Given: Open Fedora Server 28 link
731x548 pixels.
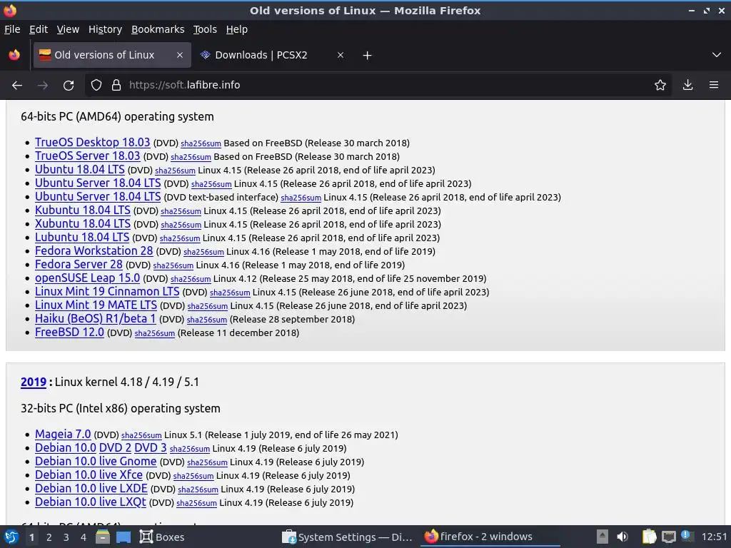Looking at the screenshot, I should point(79,264).
